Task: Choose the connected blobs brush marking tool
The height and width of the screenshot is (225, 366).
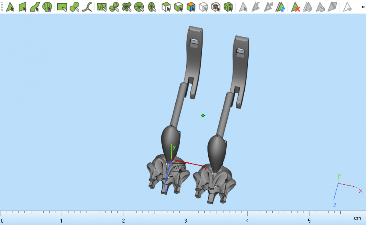Action: 74,7
